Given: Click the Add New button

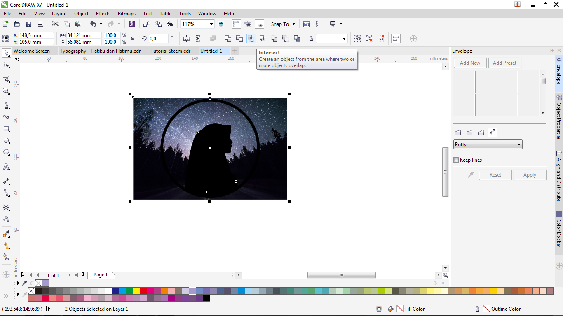Looking at the screenshot, I should [x=470, y=63].
